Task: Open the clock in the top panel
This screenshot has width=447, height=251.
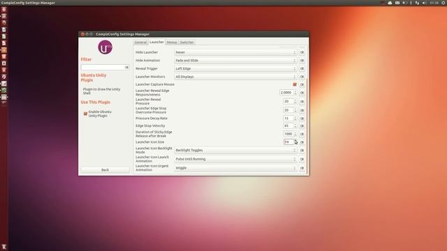Action: pos(434,3)
